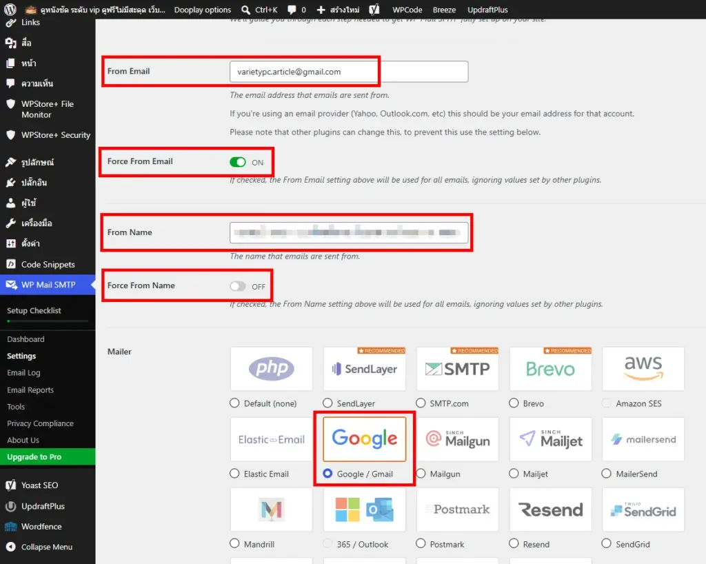Click the Upgrade to Pro button
The width and height of the screenshot is (706, 564).
click(x=48, y=457)
